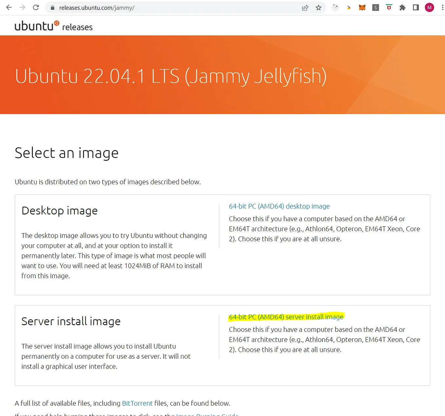445x416 pixels.
Task: Click the orbit-shaped extension icon
Action: click(x=335, y=7)
